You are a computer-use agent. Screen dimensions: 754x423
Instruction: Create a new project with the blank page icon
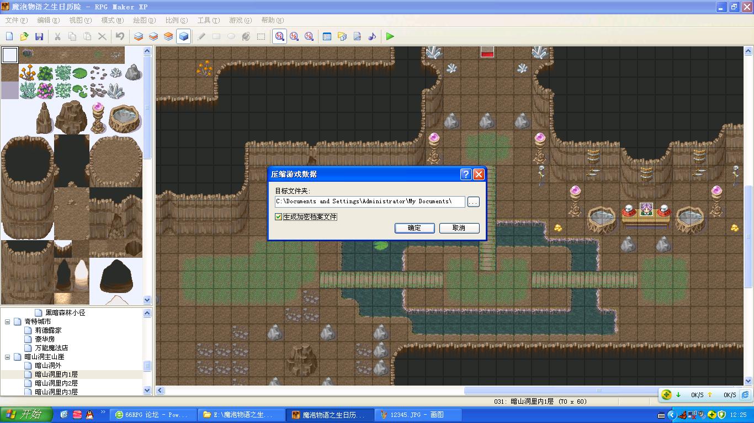9,36
